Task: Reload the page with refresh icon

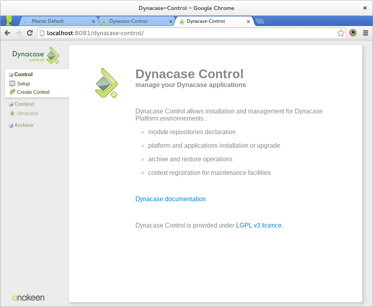Action: 30,33
